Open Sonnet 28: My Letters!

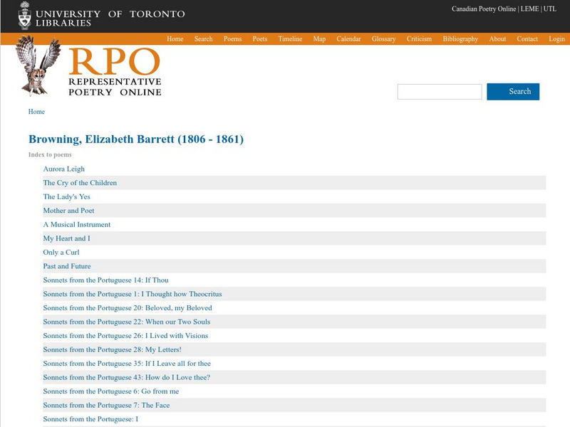click(112, 349)
